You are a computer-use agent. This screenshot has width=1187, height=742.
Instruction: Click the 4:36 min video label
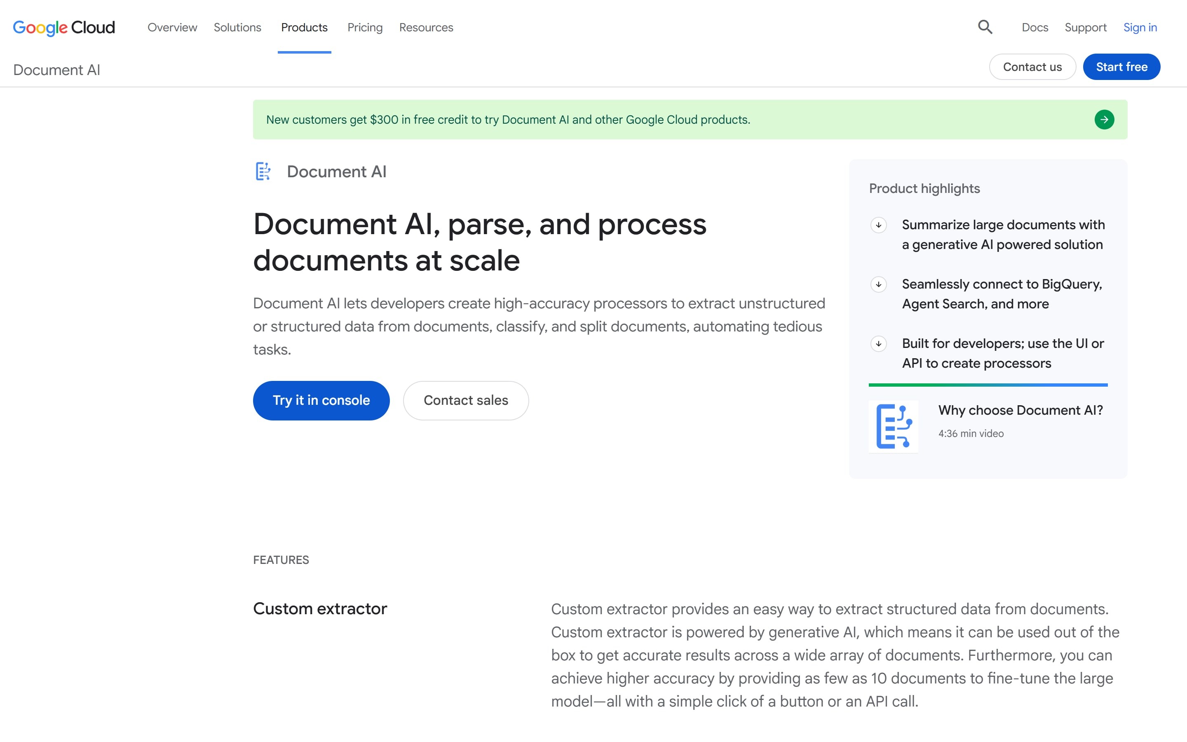click(971, 434)
